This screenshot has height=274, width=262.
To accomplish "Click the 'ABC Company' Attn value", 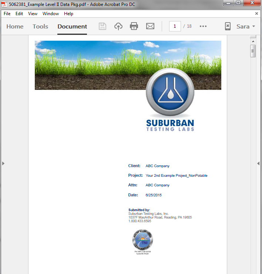I will (157, 185).
